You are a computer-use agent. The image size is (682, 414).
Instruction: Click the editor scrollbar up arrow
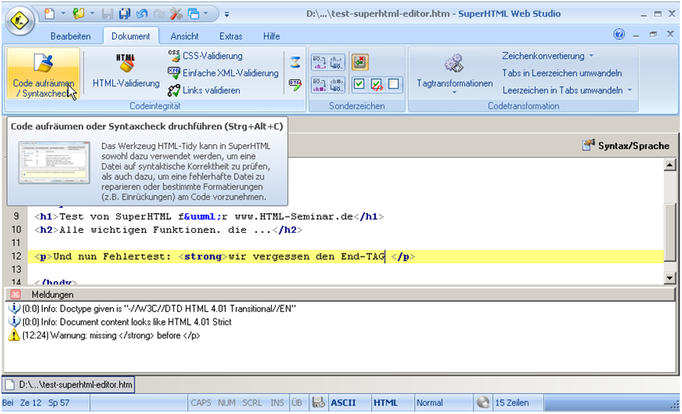(669, 165)
